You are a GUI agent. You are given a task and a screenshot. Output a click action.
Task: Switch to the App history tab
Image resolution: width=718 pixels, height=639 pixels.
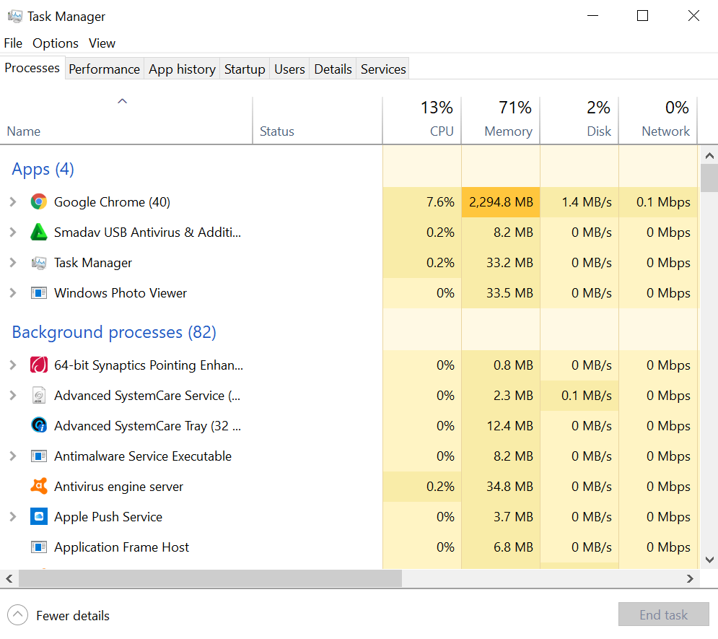tap(182, 69)
